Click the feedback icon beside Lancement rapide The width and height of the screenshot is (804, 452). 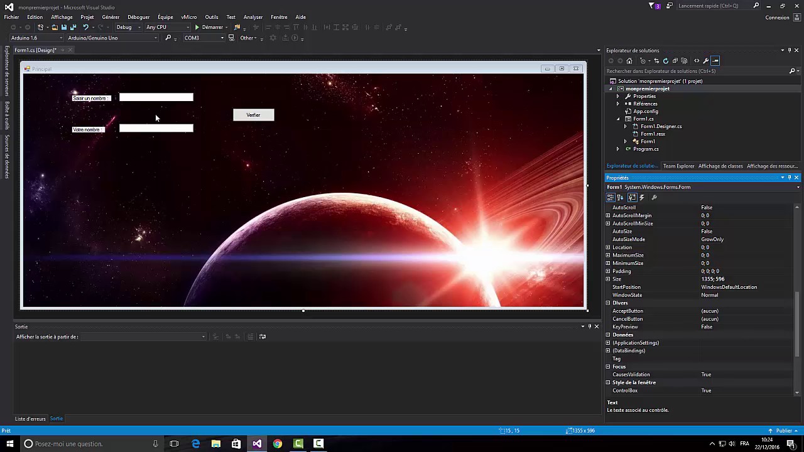click(670, 6)
